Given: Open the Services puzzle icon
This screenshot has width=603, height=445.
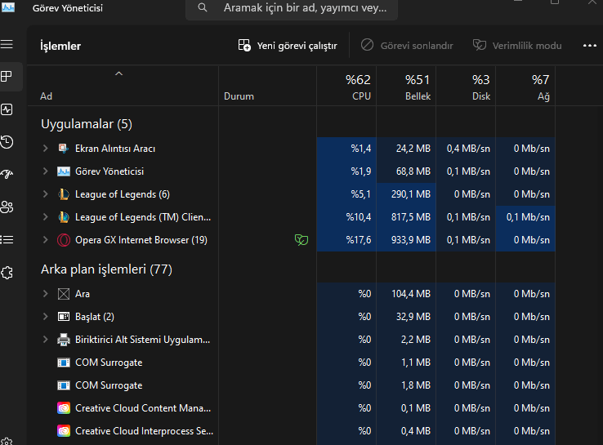Looking at the screenshot, I should [x=7, y=273].
